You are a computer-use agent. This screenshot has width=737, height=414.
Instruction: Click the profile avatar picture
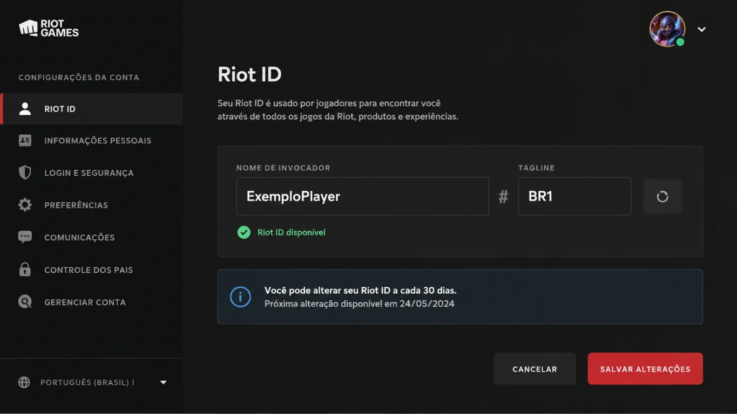(x=667, y=29)
